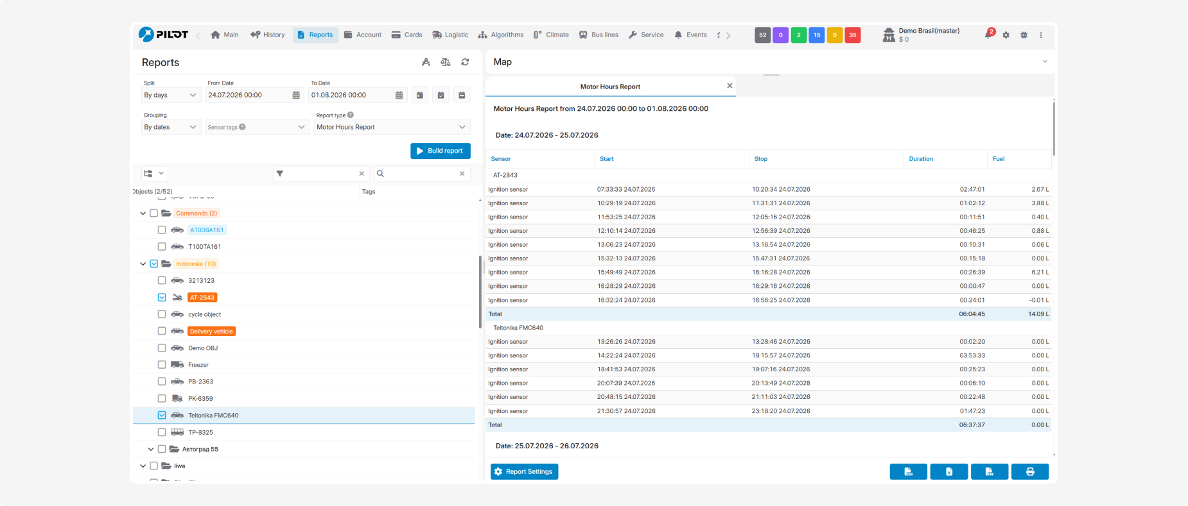
Task: Open the notifications bell with badge 2
Action: click(x=989, y=35)
